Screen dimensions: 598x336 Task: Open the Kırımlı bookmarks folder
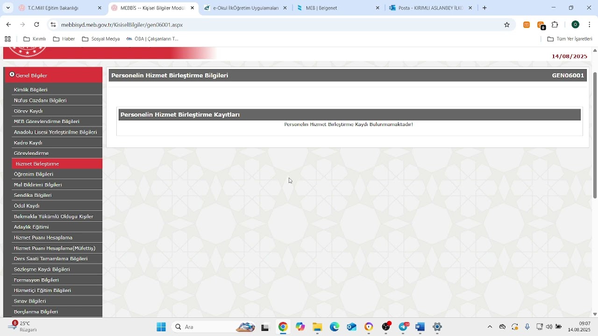coord(35,39)
